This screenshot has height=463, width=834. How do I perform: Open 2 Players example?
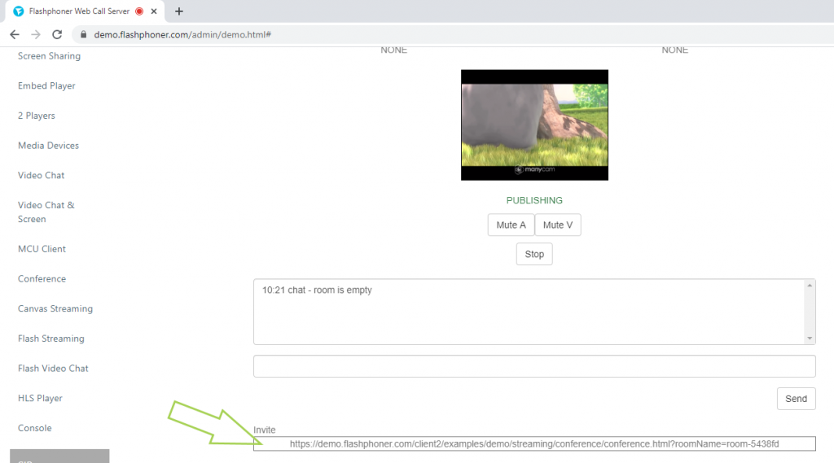click(x=36, y=116)
